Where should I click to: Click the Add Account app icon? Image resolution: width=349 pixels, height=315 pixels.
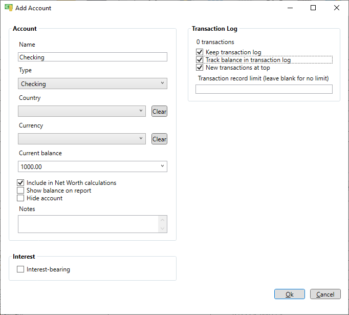[x=9, y=8]
